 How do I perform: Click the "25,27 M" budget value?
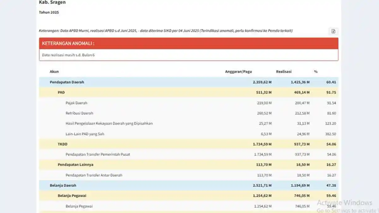[266, 123]
